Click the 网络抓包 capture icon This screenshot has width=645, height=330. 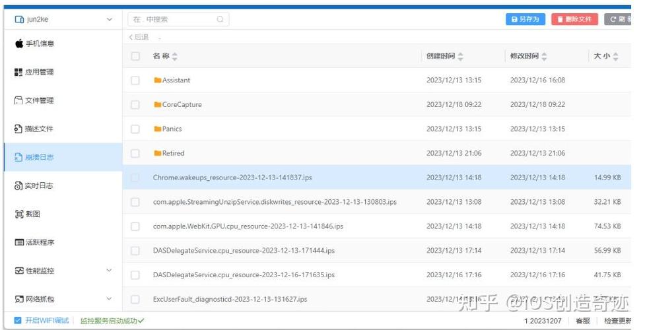(19, 299)
